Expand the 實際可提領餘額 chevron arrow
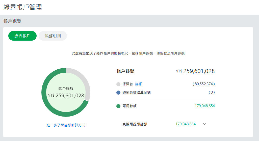259x141 pixels. [204, 124]
